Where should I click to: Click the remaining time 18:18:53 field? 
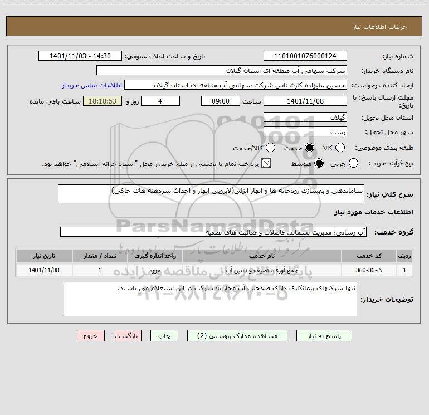coord(103,101)
